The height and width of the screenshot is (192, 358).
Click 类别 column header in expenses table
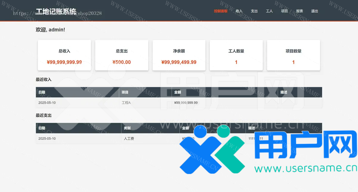point(127,128)
